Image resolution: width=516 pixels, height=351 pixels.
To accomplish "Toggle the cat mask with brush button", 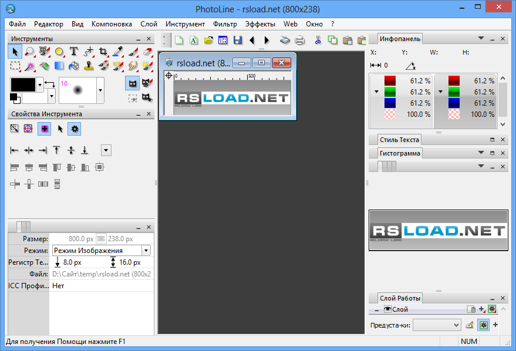I will pyautogui.click(x=147, y=83).
